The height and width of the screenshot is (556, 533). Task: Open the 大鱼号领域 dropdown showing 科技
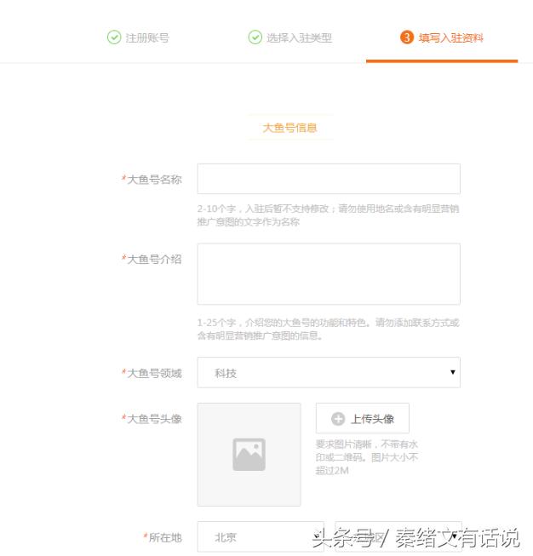[x=329, y=372]
